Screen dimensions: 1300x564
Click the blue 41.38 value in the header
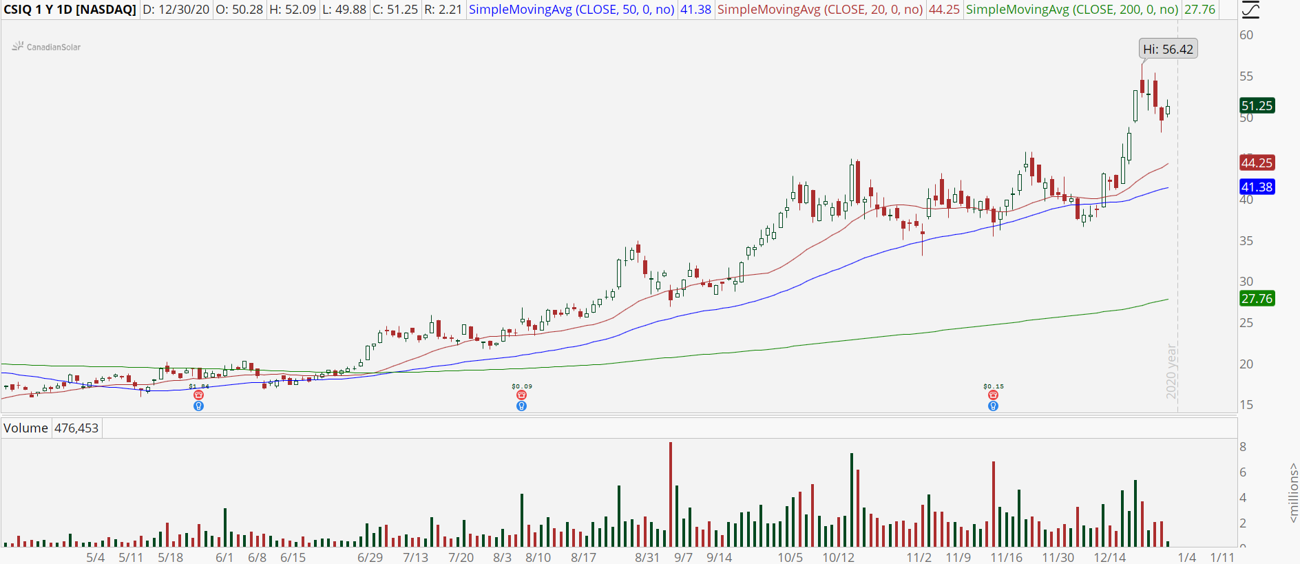click(695, 10)
